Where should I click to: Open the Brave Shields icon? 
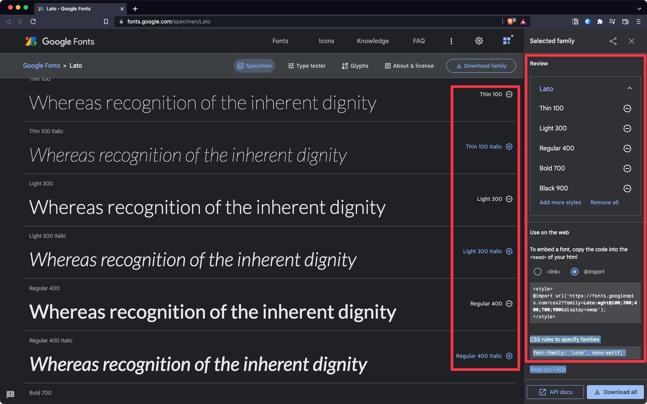pos(511,22)
